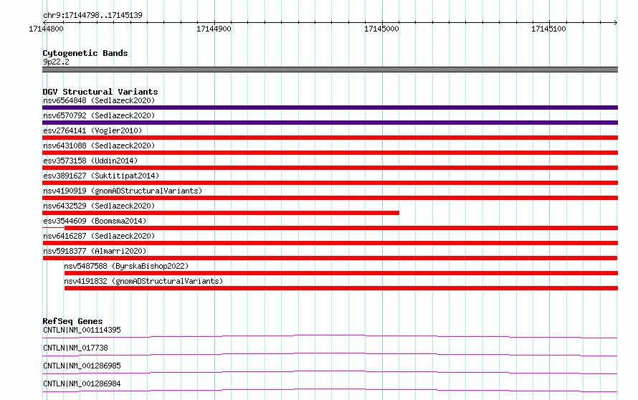The height and width of the screenshot is (400, 638).
Task: Select the red bar under nsv4191832
Action: [x=341, y=288]
